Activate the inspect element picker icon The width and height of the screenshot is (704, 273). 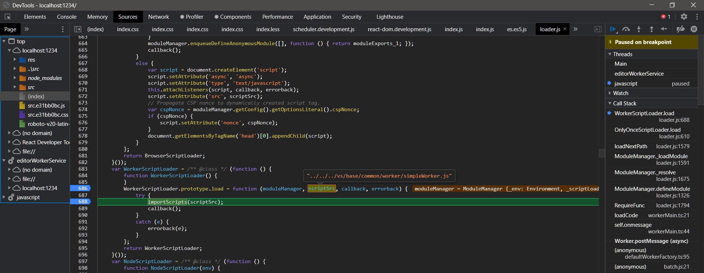point(8,17)
